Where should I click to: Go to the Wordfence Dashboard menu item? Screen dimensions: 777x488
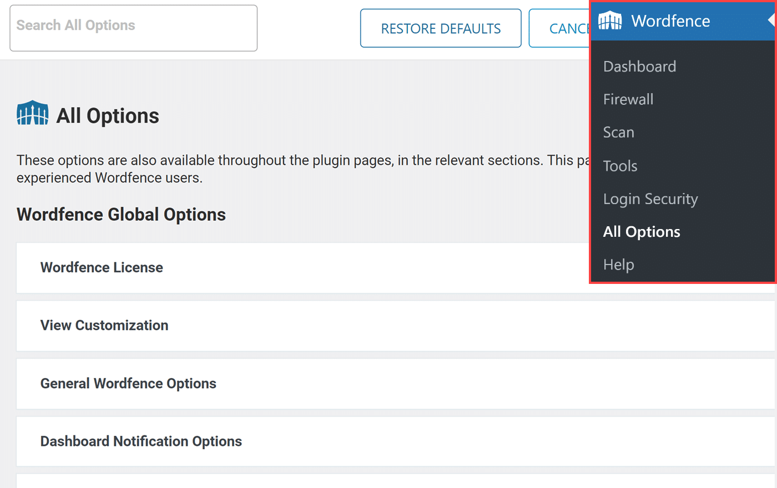click(639, 67)
